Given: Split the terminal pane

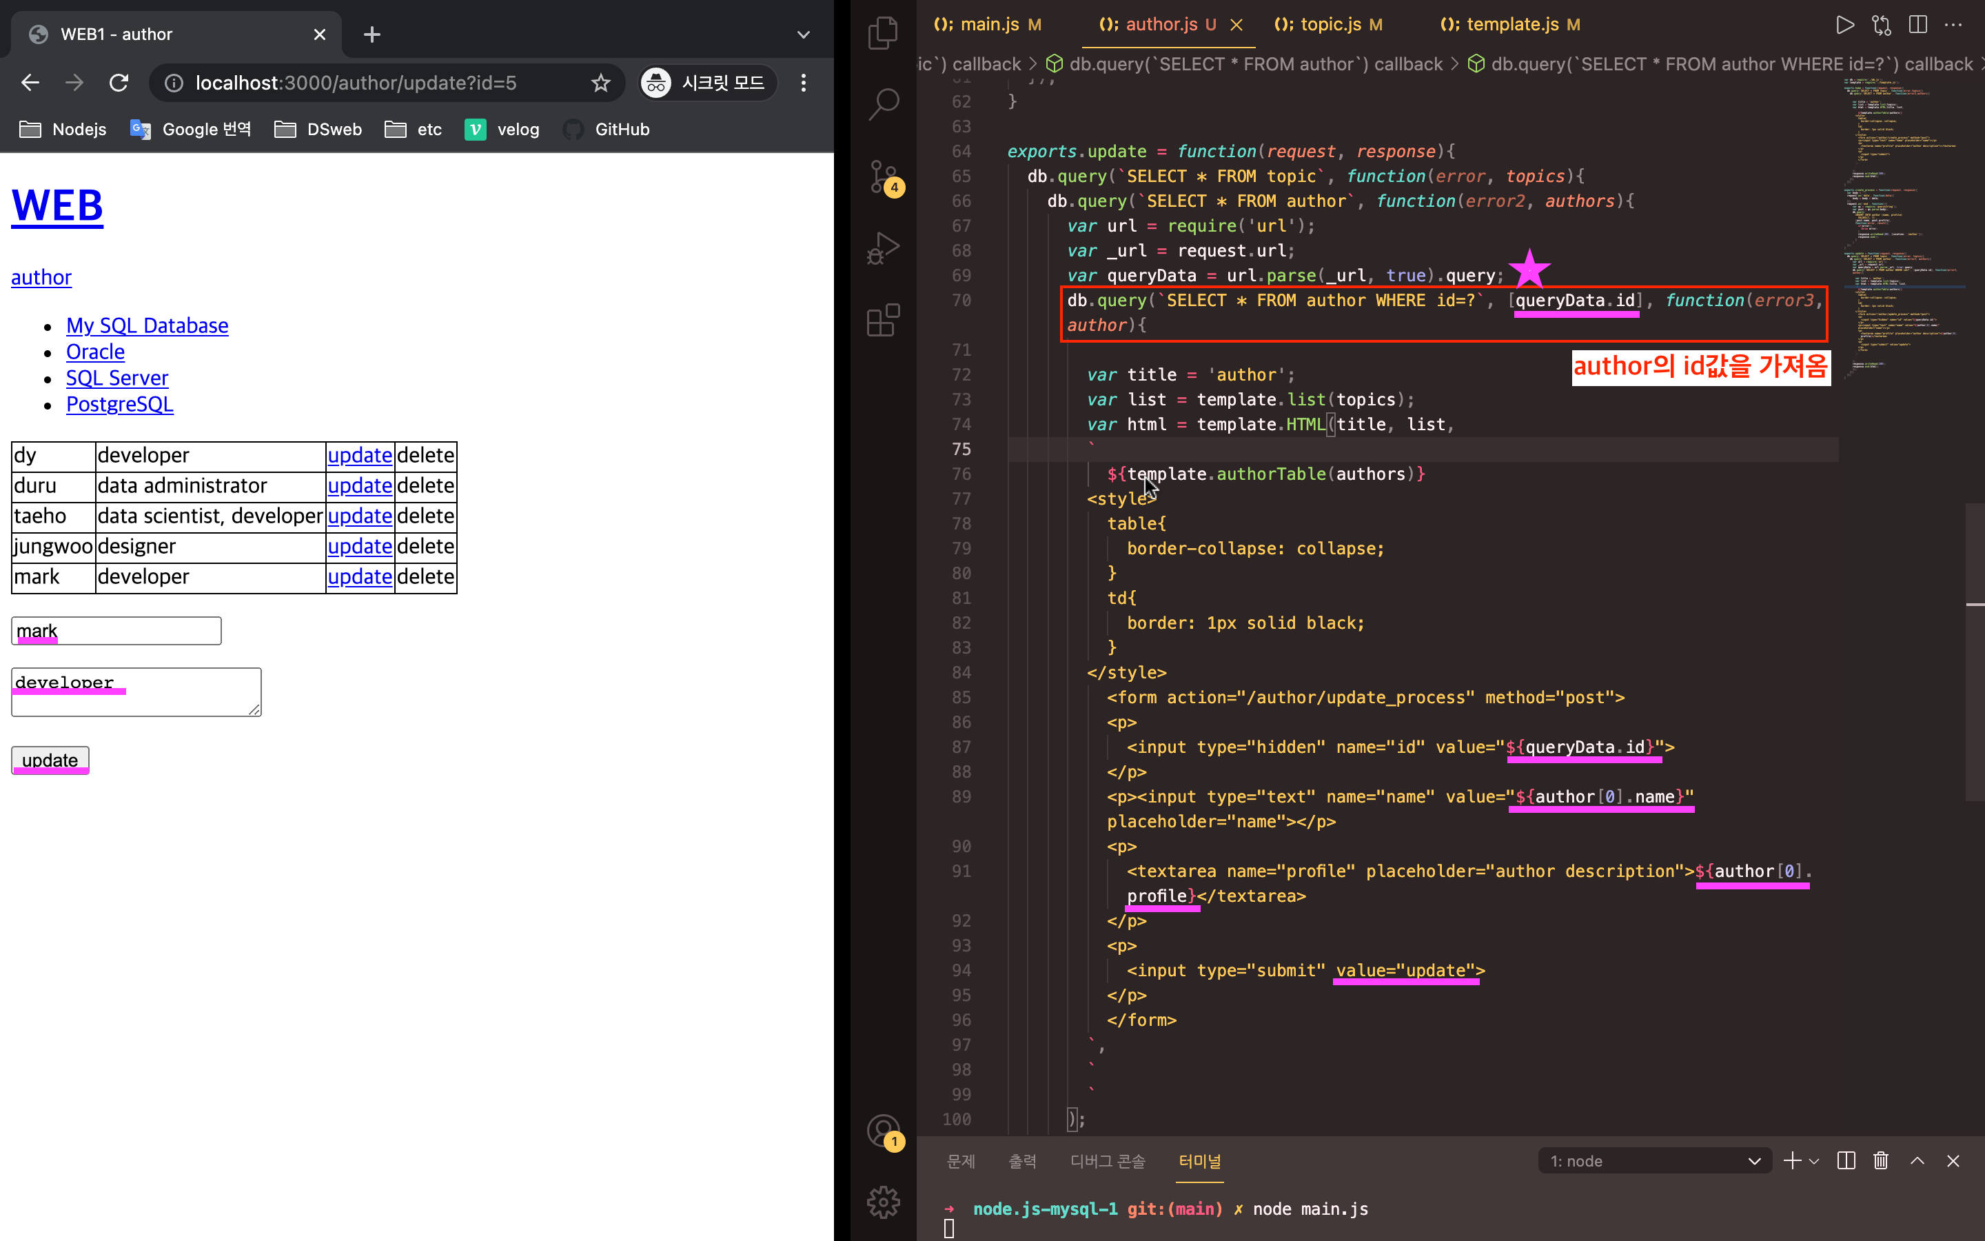Looking at the screenshot, I should [x=1846, y=1160].
